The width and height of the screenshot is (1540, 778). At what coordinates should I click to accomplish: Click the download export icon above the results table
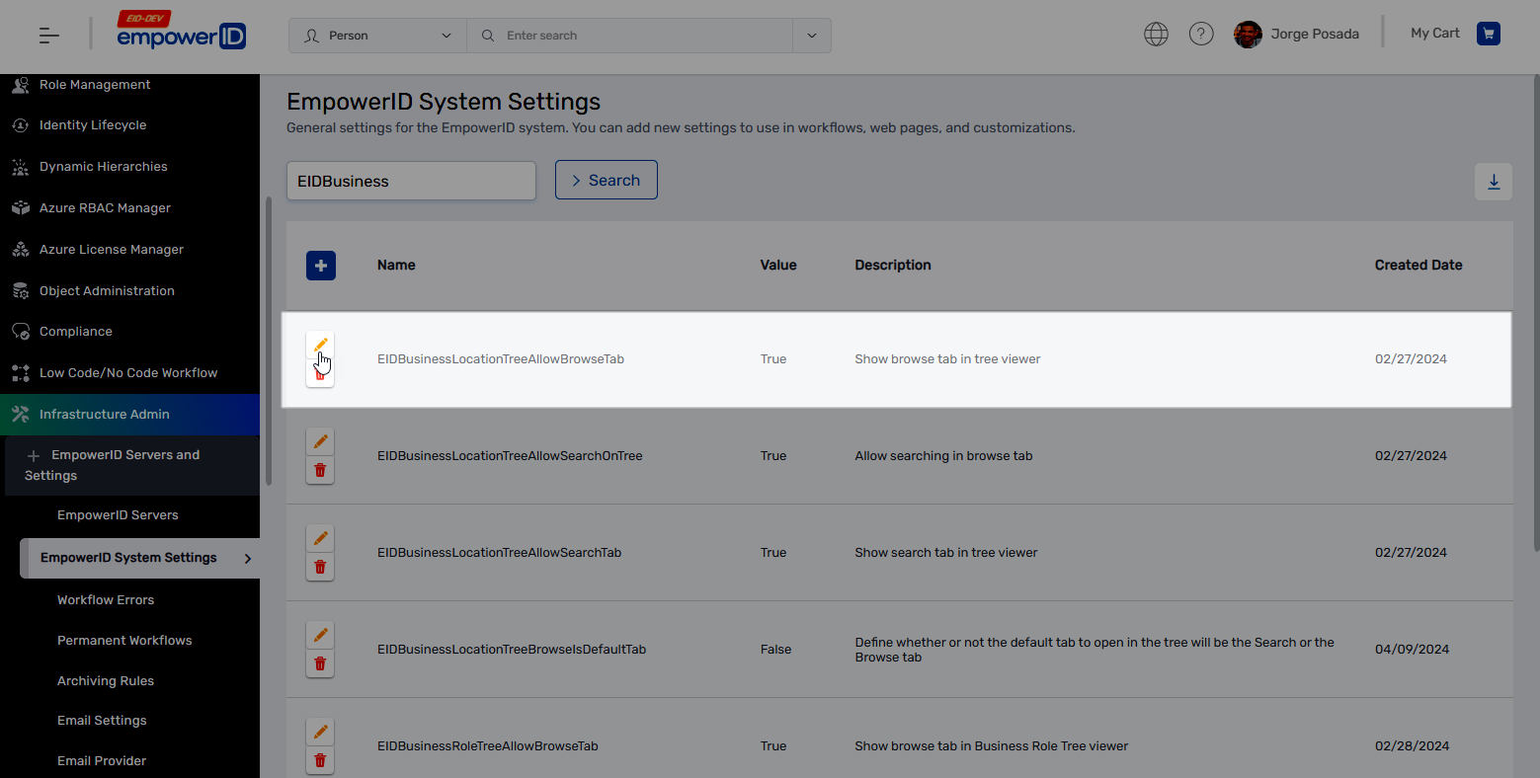tap(1493, 182)
